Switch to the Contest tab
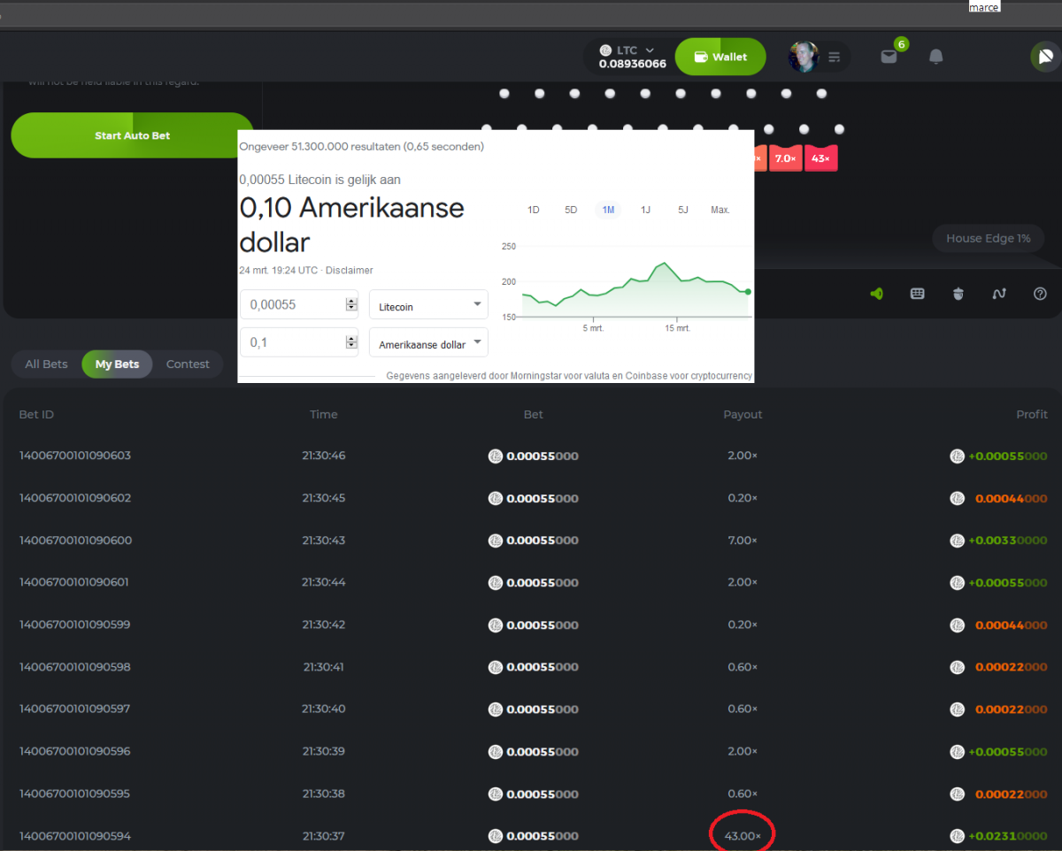 coord(188,364)
